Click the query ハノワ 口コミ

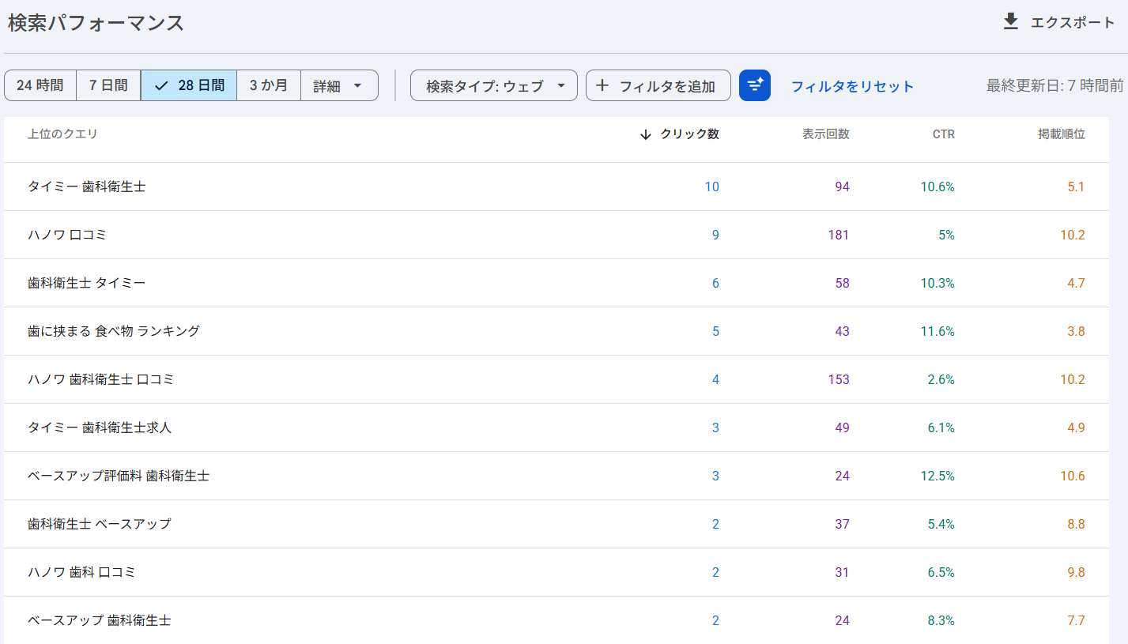coord(67,235)
